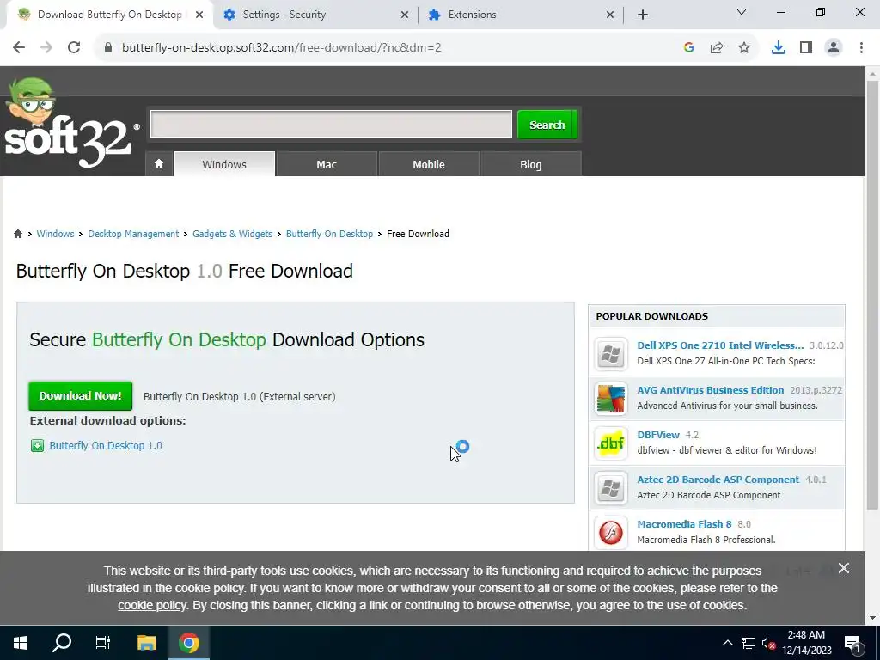Open taskbar search magnifier
Viewport: 880px width, 660px height.
[62, 643]
